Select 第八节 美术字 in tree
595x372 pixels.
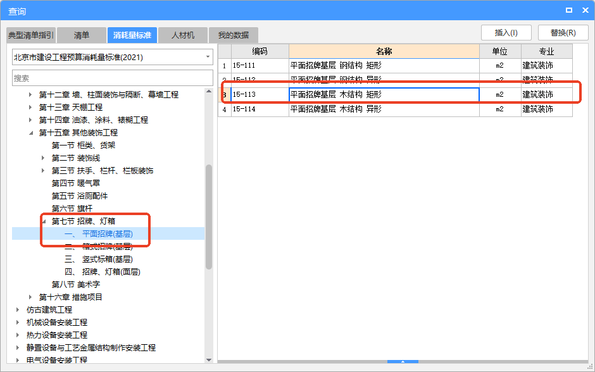(75, 285)
